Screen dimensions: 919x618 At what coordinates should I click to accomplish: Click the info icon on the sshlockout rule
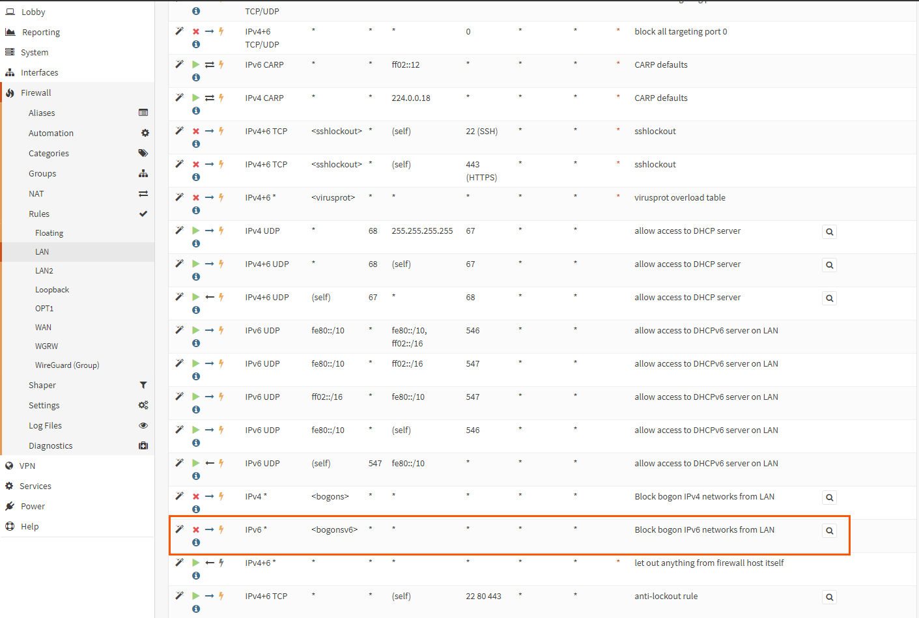[x=195, y=144]
